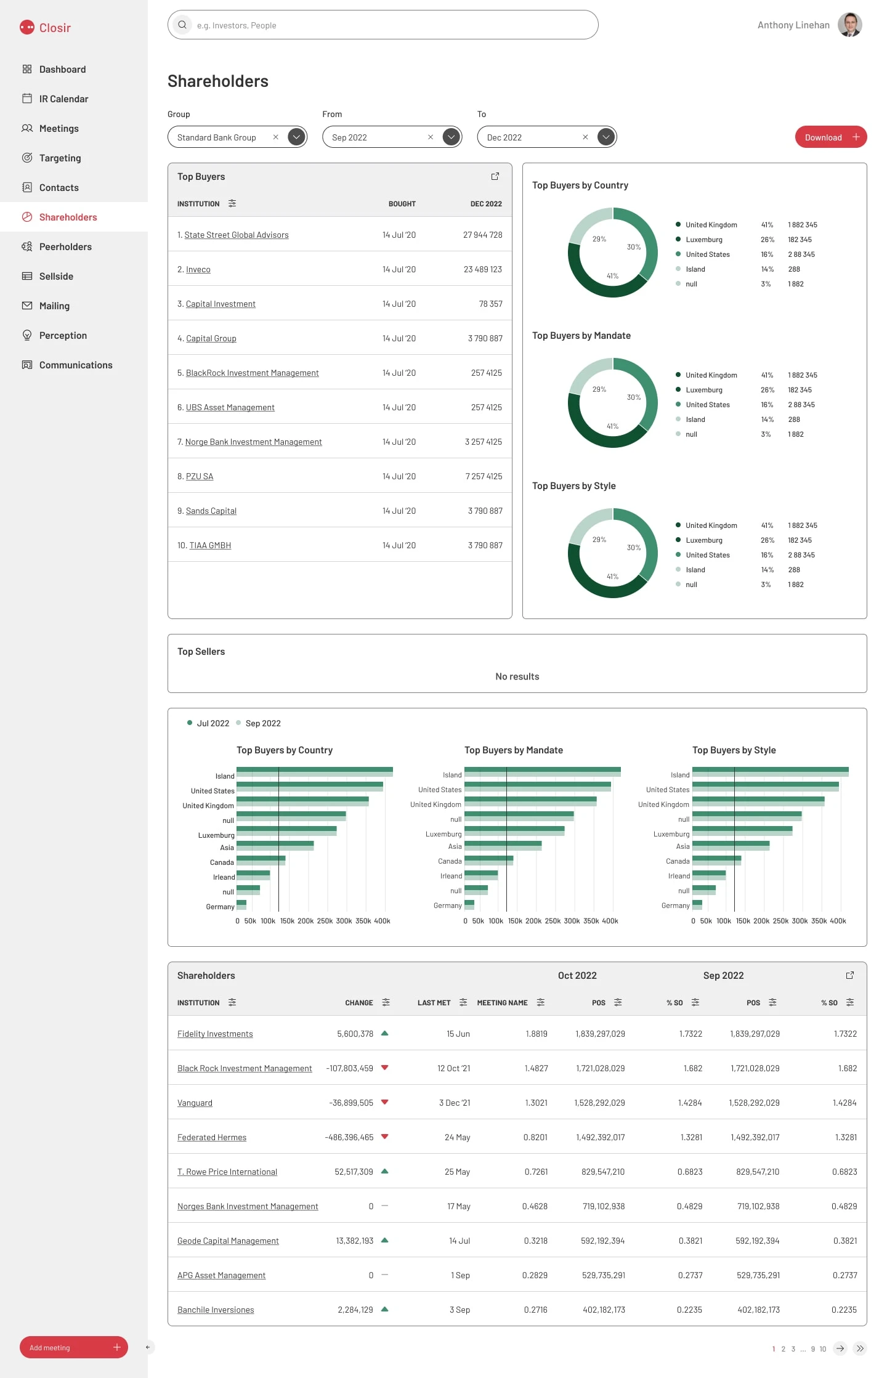This screenshot has height=1378, width=887.
Task: Open the Group dropdown arrow
Action: (x=297, y=137)
